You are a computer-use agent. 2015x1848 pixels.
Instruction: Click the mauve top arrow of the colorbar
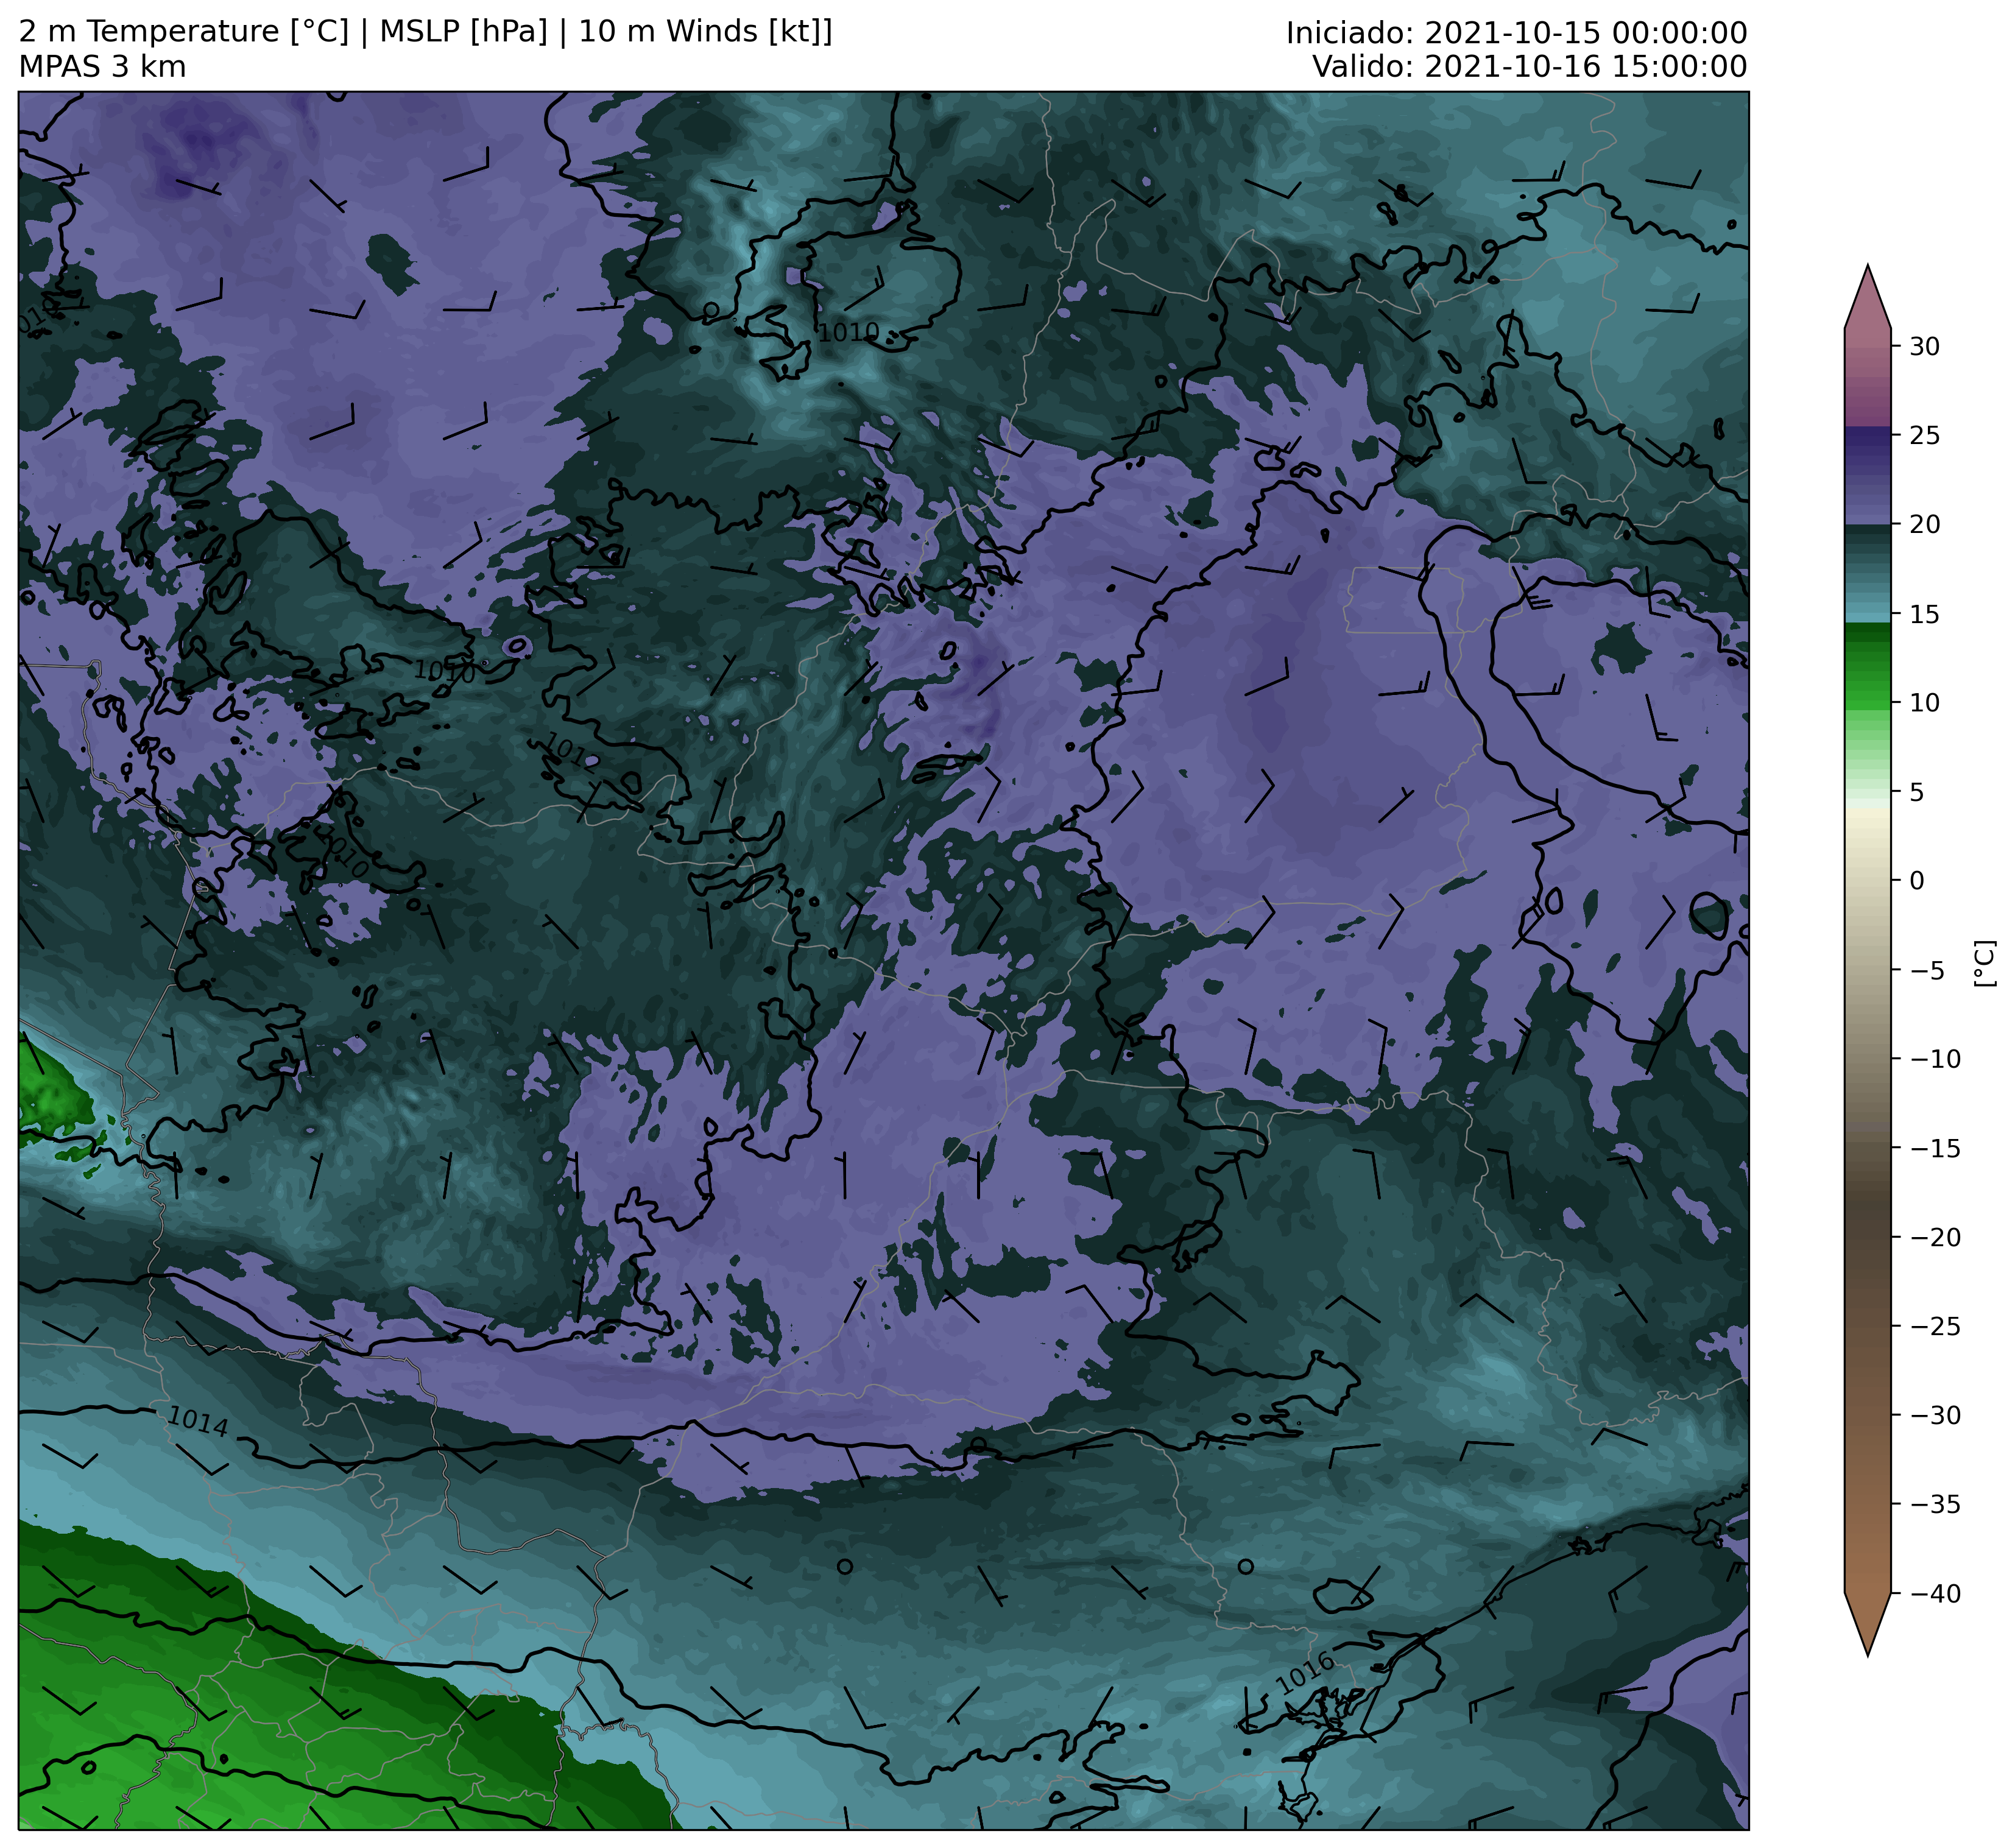[1867, 297]
